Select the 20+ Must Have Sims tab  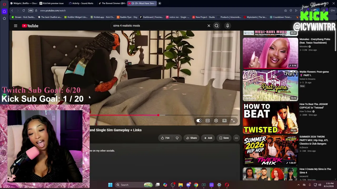[142, 3]
